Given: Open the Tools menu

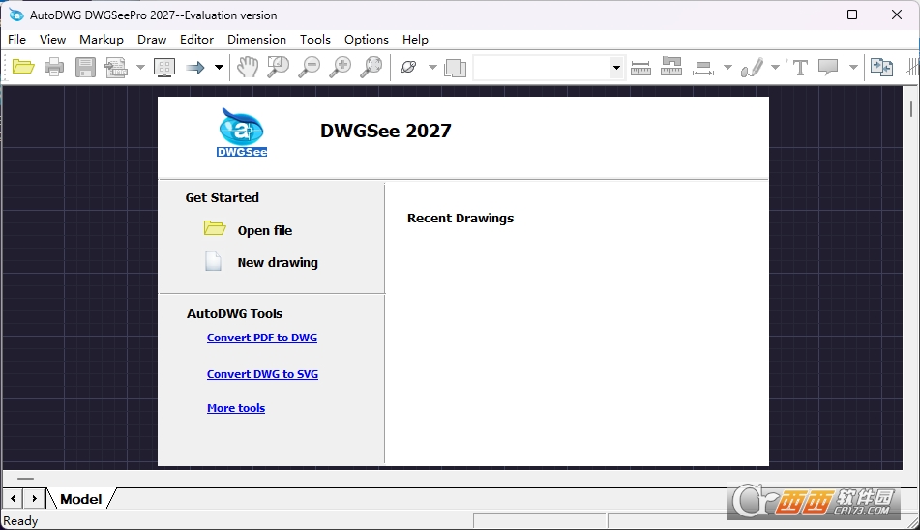Looking at the screenshot, I should (x=315, y=40).
